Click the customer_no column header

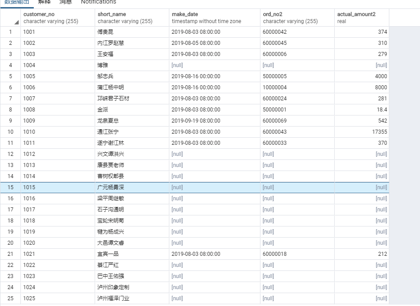[58, 18]
